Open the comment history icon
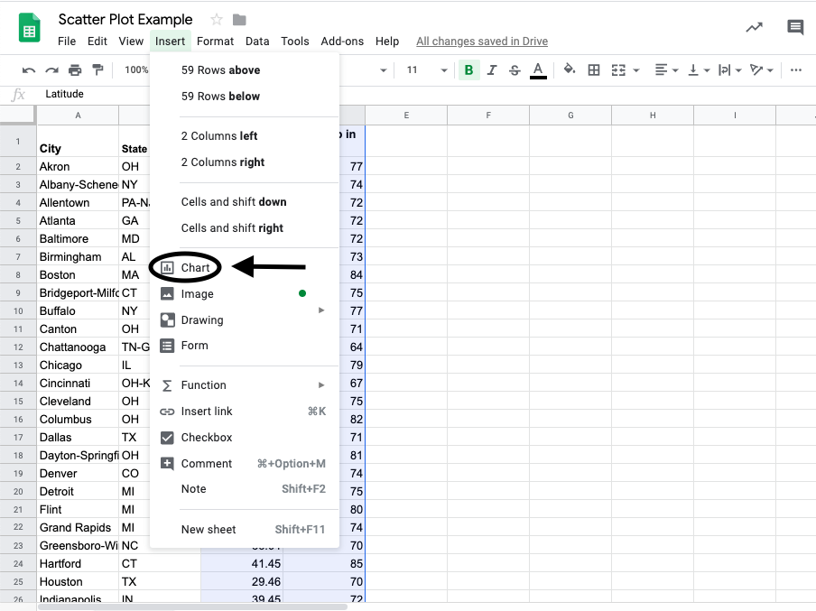 [x=793, y=27]
